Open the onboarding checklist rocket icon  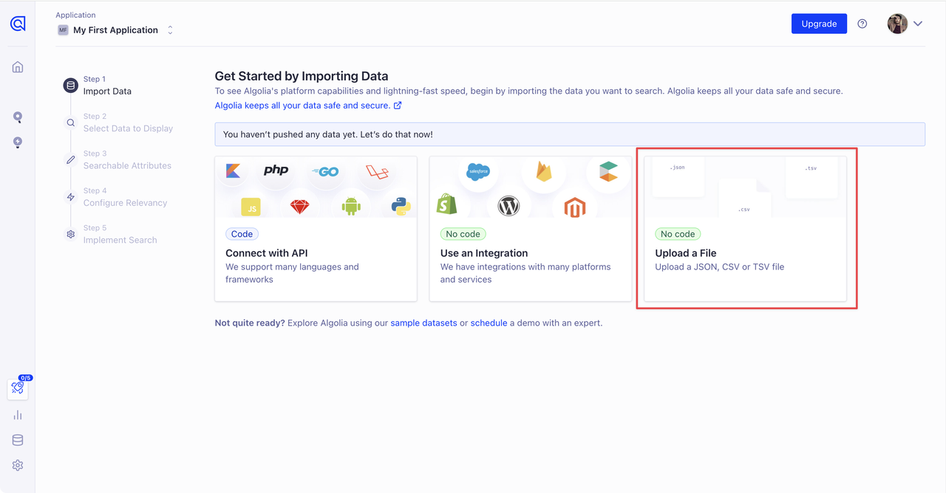click(x=17, y=388)
